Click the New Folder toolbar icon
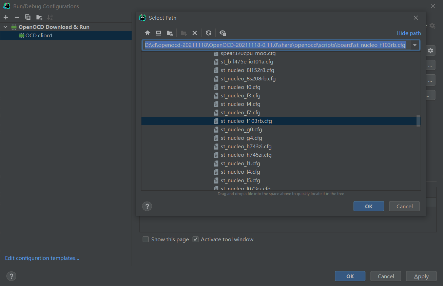 [x=184, y=33]
